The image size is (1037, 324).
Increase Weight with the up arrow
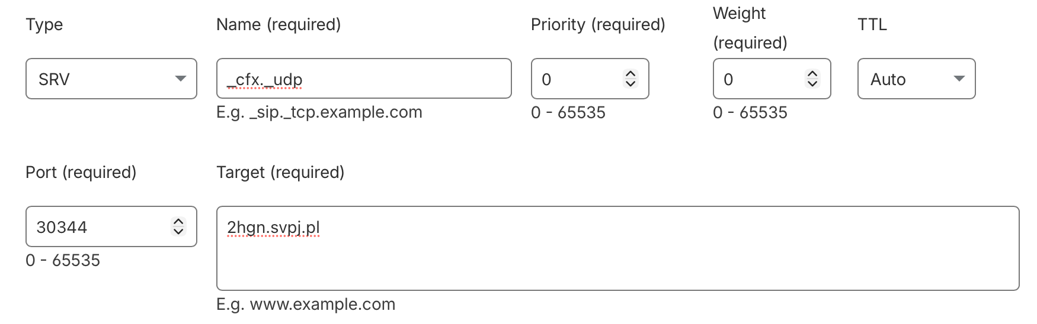[x=812, y=74]
